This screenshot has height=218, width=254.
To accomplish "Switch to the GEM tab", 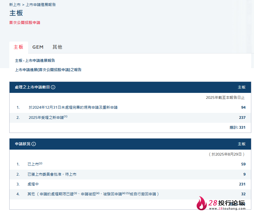I will [x=38, y=47].
